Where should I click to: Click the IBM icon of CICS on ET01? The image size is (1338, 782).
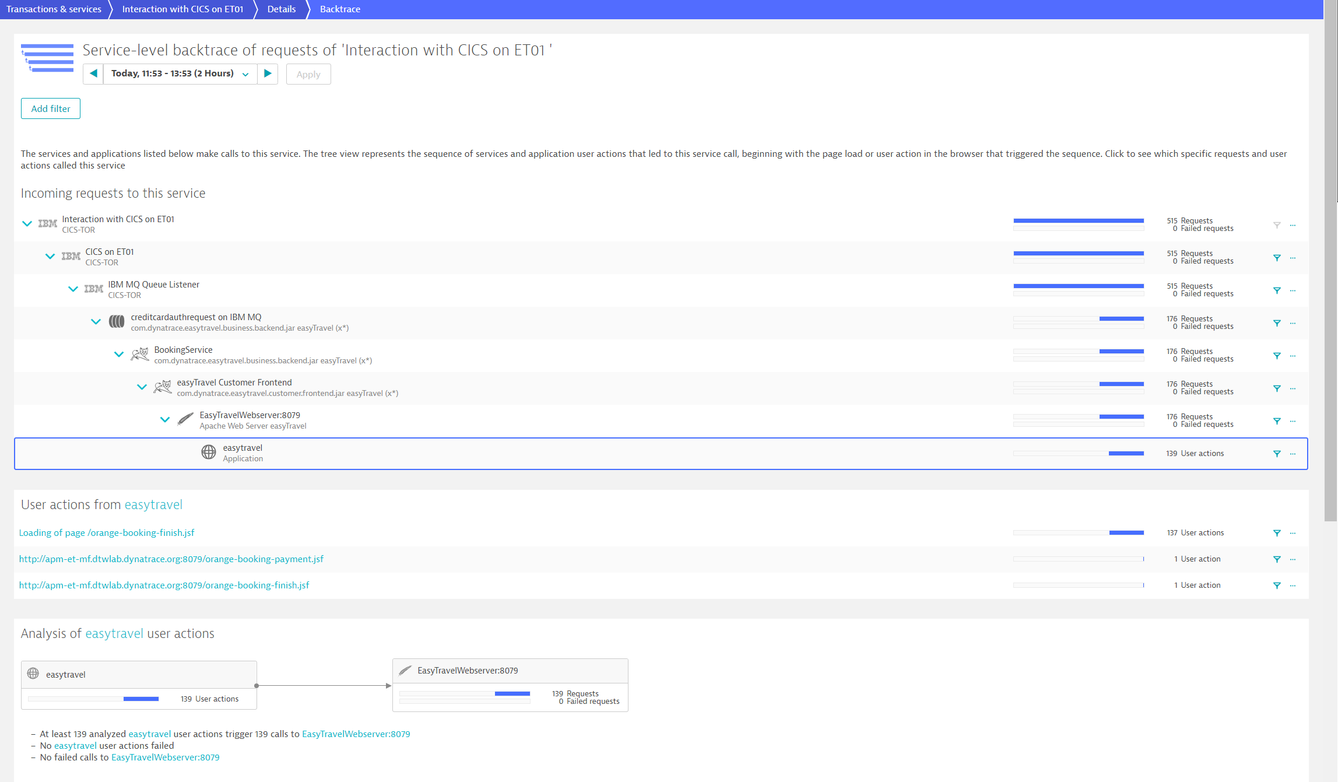click(x=71, y=256)
